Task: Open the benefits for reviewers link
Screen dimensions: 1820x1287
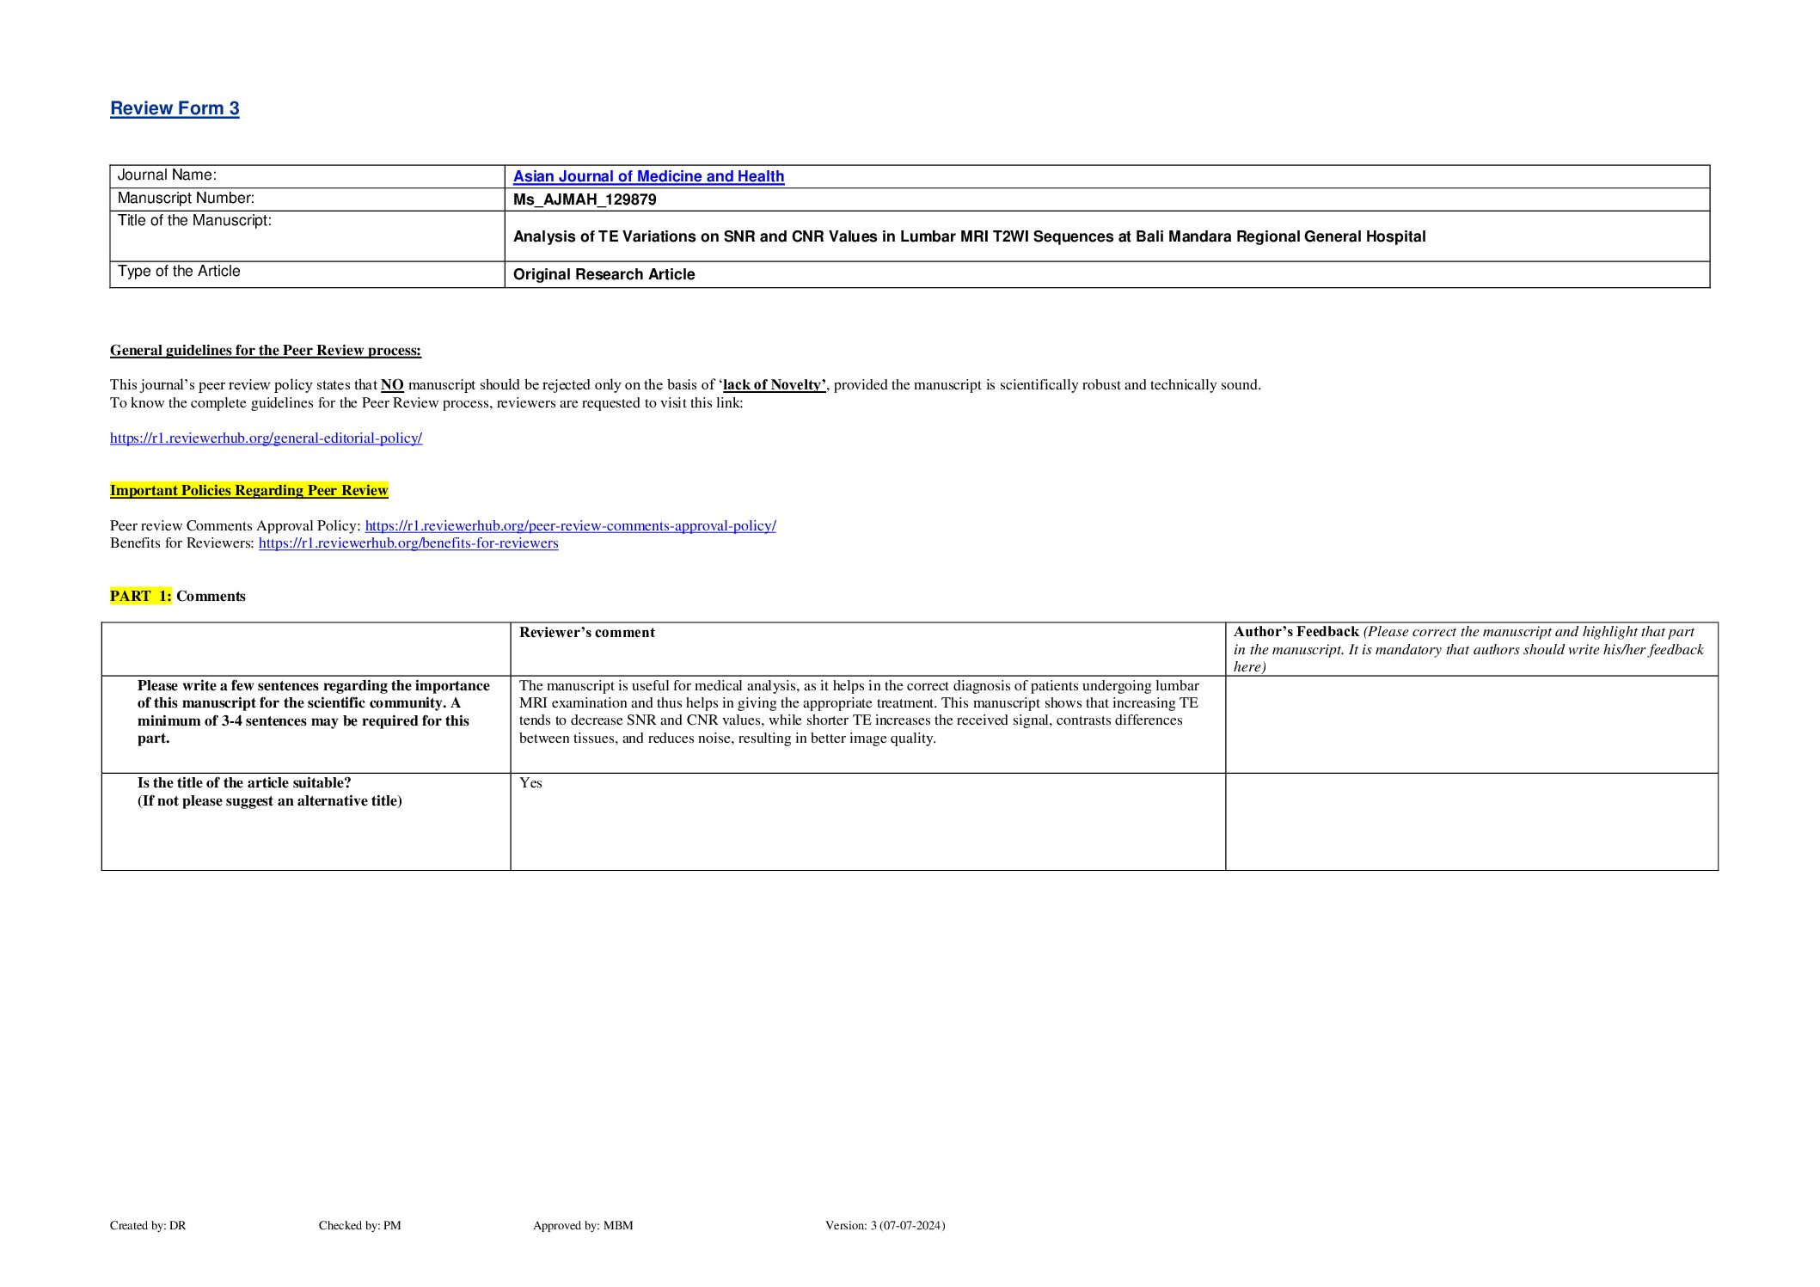Action: (408, 543)
